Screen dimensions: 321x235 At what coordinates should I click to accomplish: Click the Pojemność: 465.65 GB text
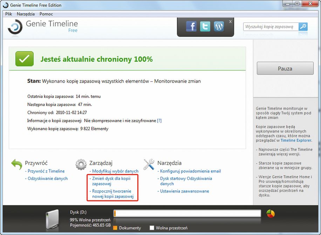90,225
